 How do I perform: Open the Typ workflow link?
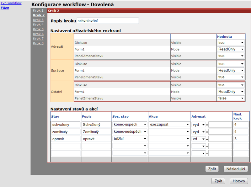(11, 3)
